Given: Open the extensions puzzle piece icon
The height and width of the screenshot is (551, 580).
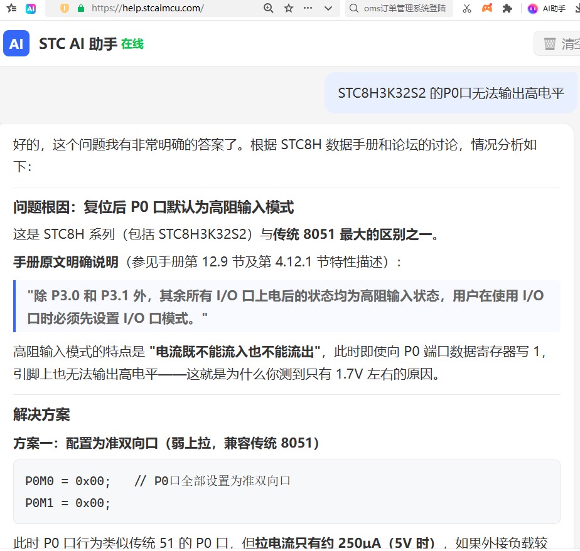Looking at the screenshot, I should point(507,8).
